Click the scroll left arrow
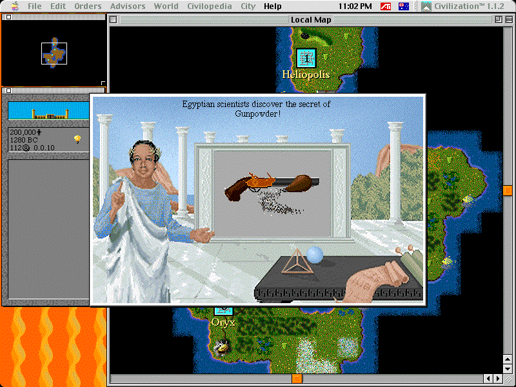 [x=490, y=379]
